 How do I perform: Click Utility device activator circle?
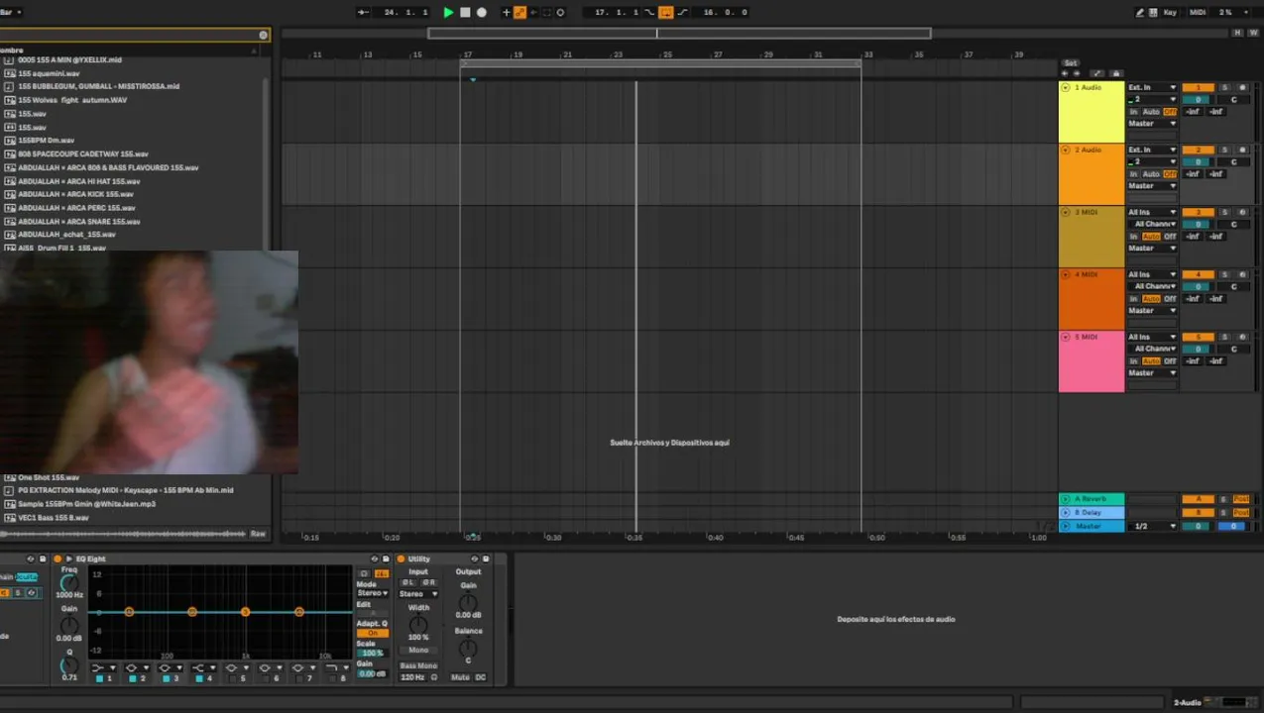pyautogui.click(x=401, y=559)
